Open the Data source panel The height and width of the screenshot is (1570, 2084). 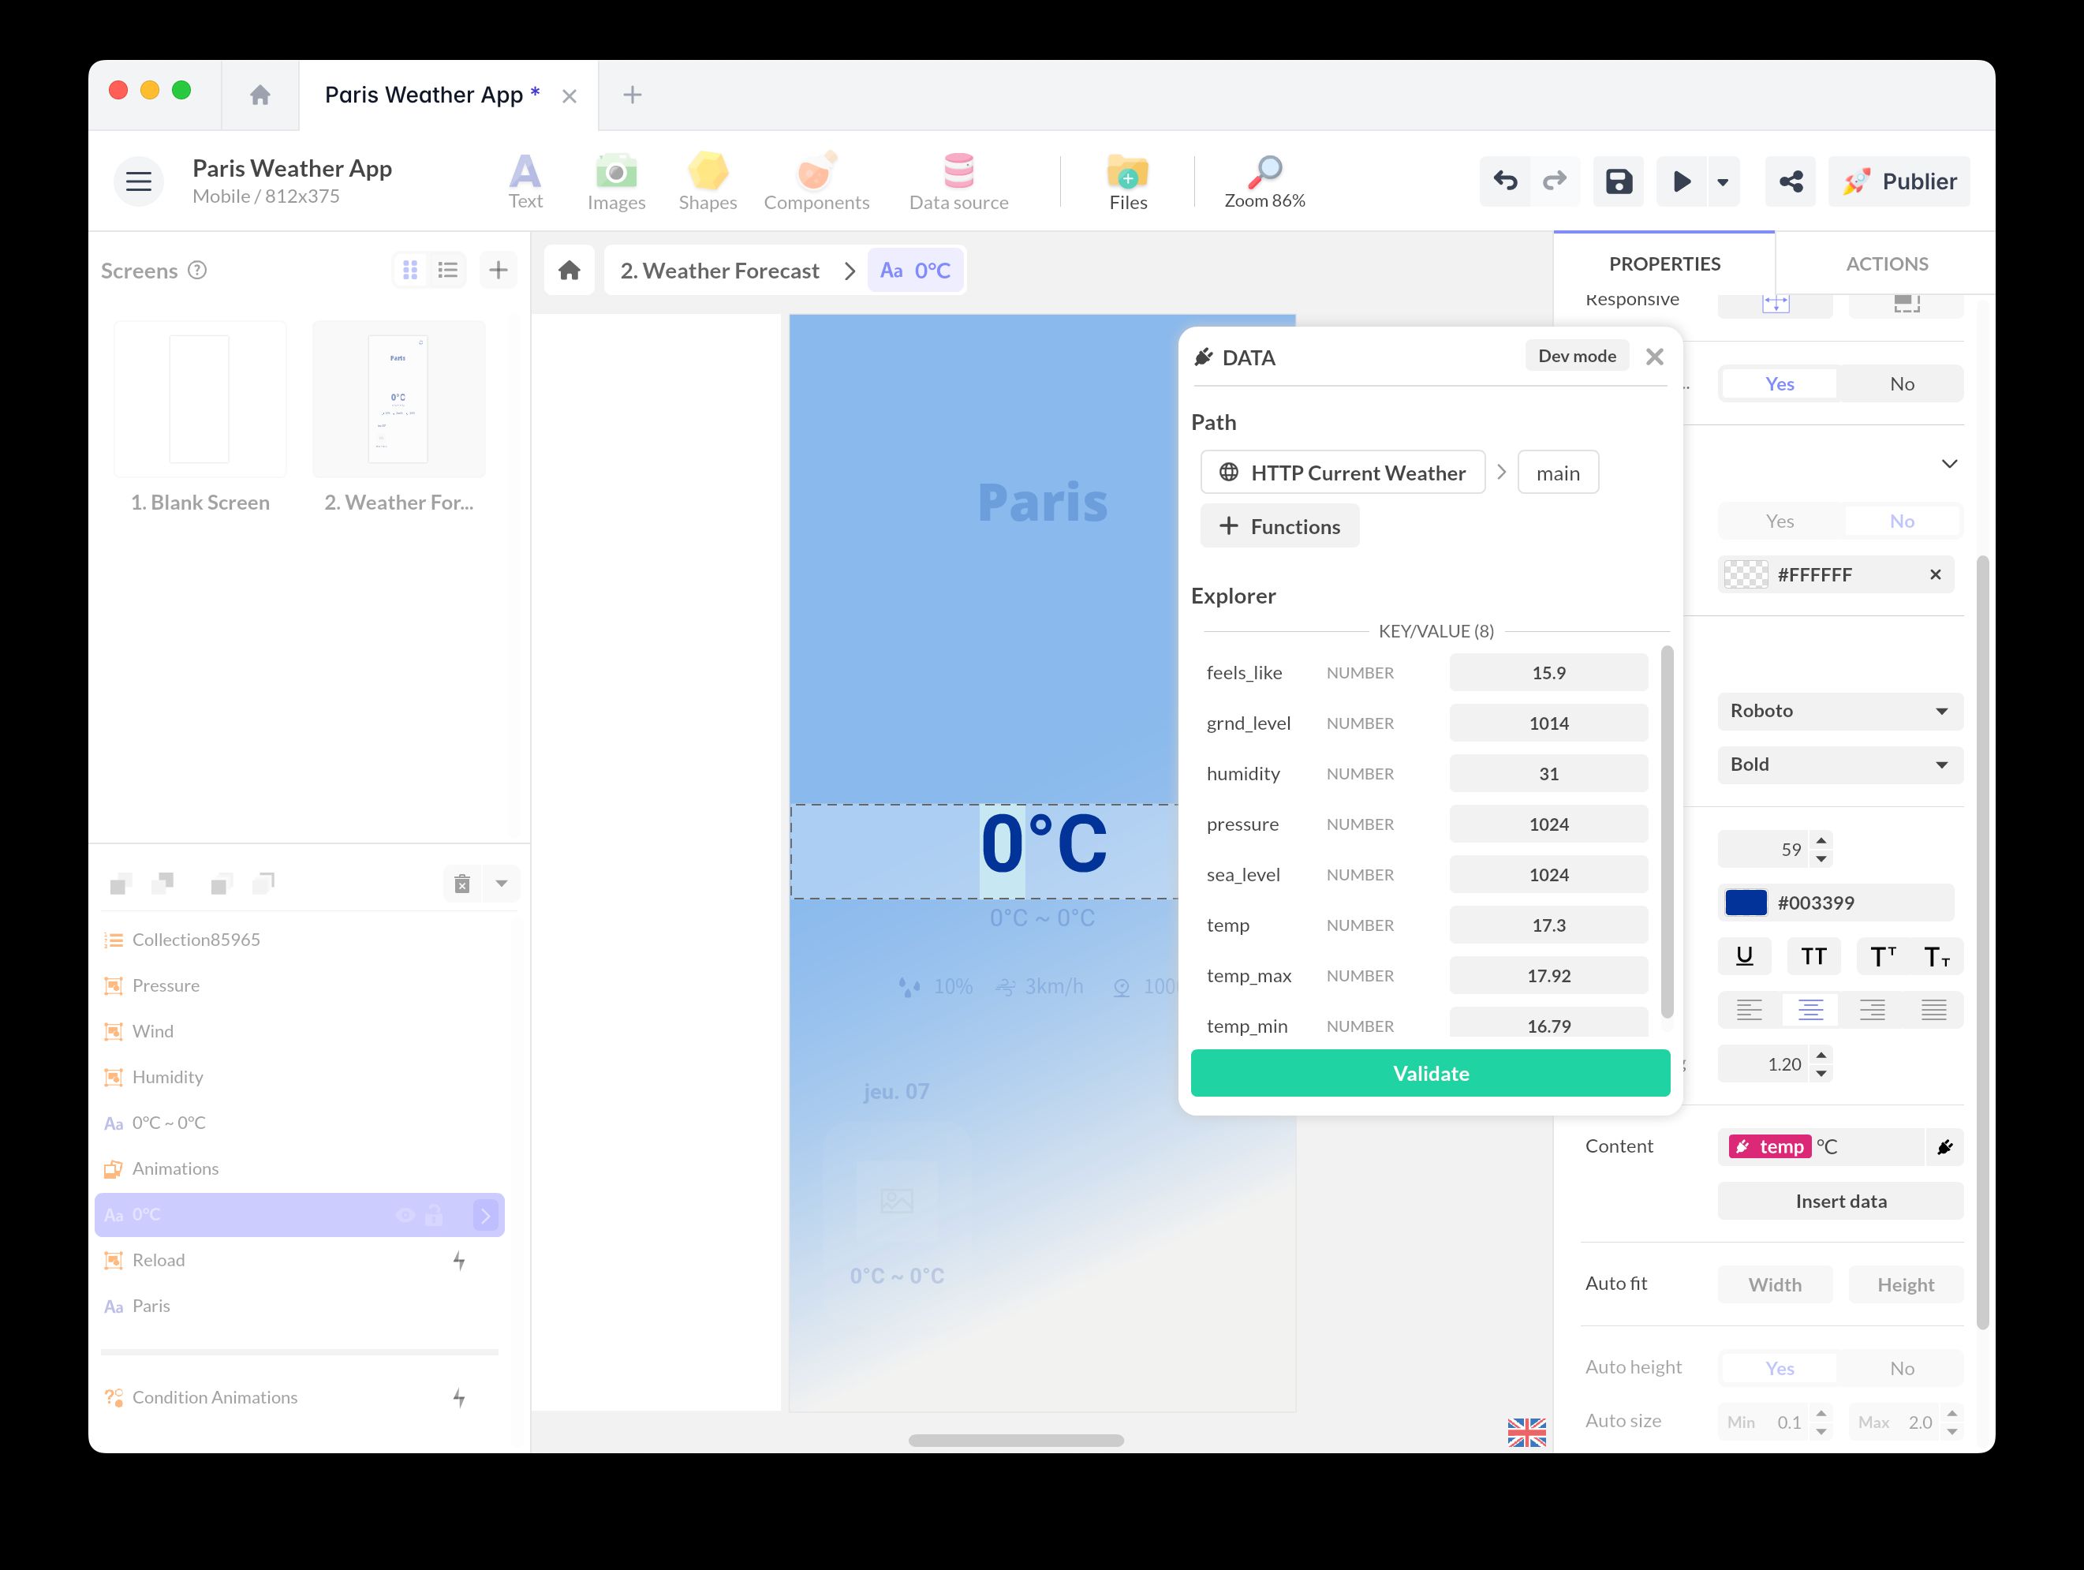pyautogui.click(x=958, y=181)
